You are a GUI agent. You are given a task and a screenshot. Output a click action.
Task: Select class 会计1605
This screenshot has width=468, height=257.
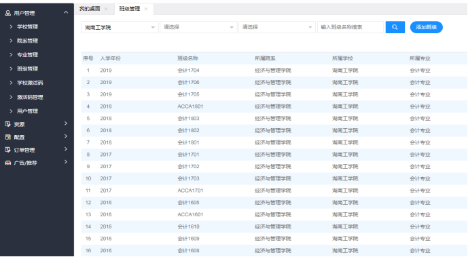[188, 203]
